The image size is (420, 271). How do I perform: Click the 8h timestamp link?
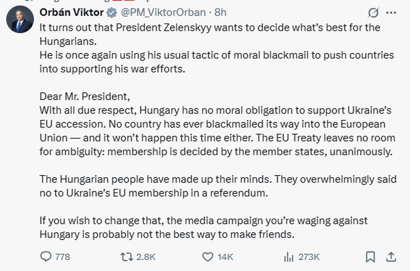coord(221,13)
